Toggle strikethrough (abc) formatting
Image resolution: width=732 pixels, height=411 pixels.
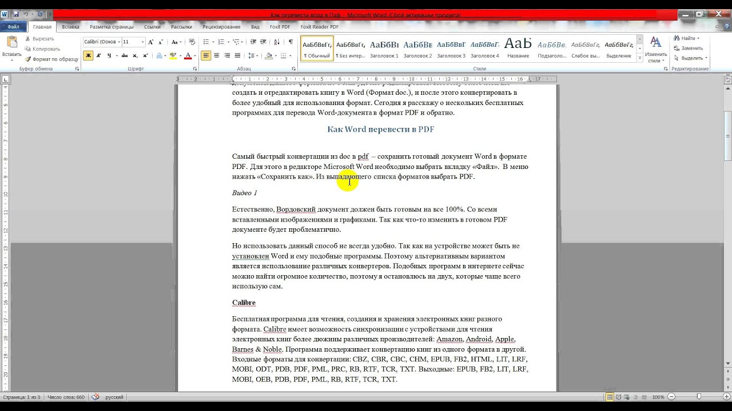pos(125,56)
